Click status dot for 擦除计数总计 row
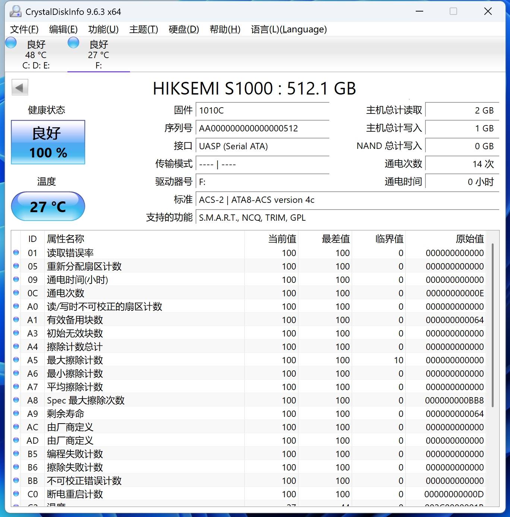Screen dimensions: 510x517 [16, 346]
